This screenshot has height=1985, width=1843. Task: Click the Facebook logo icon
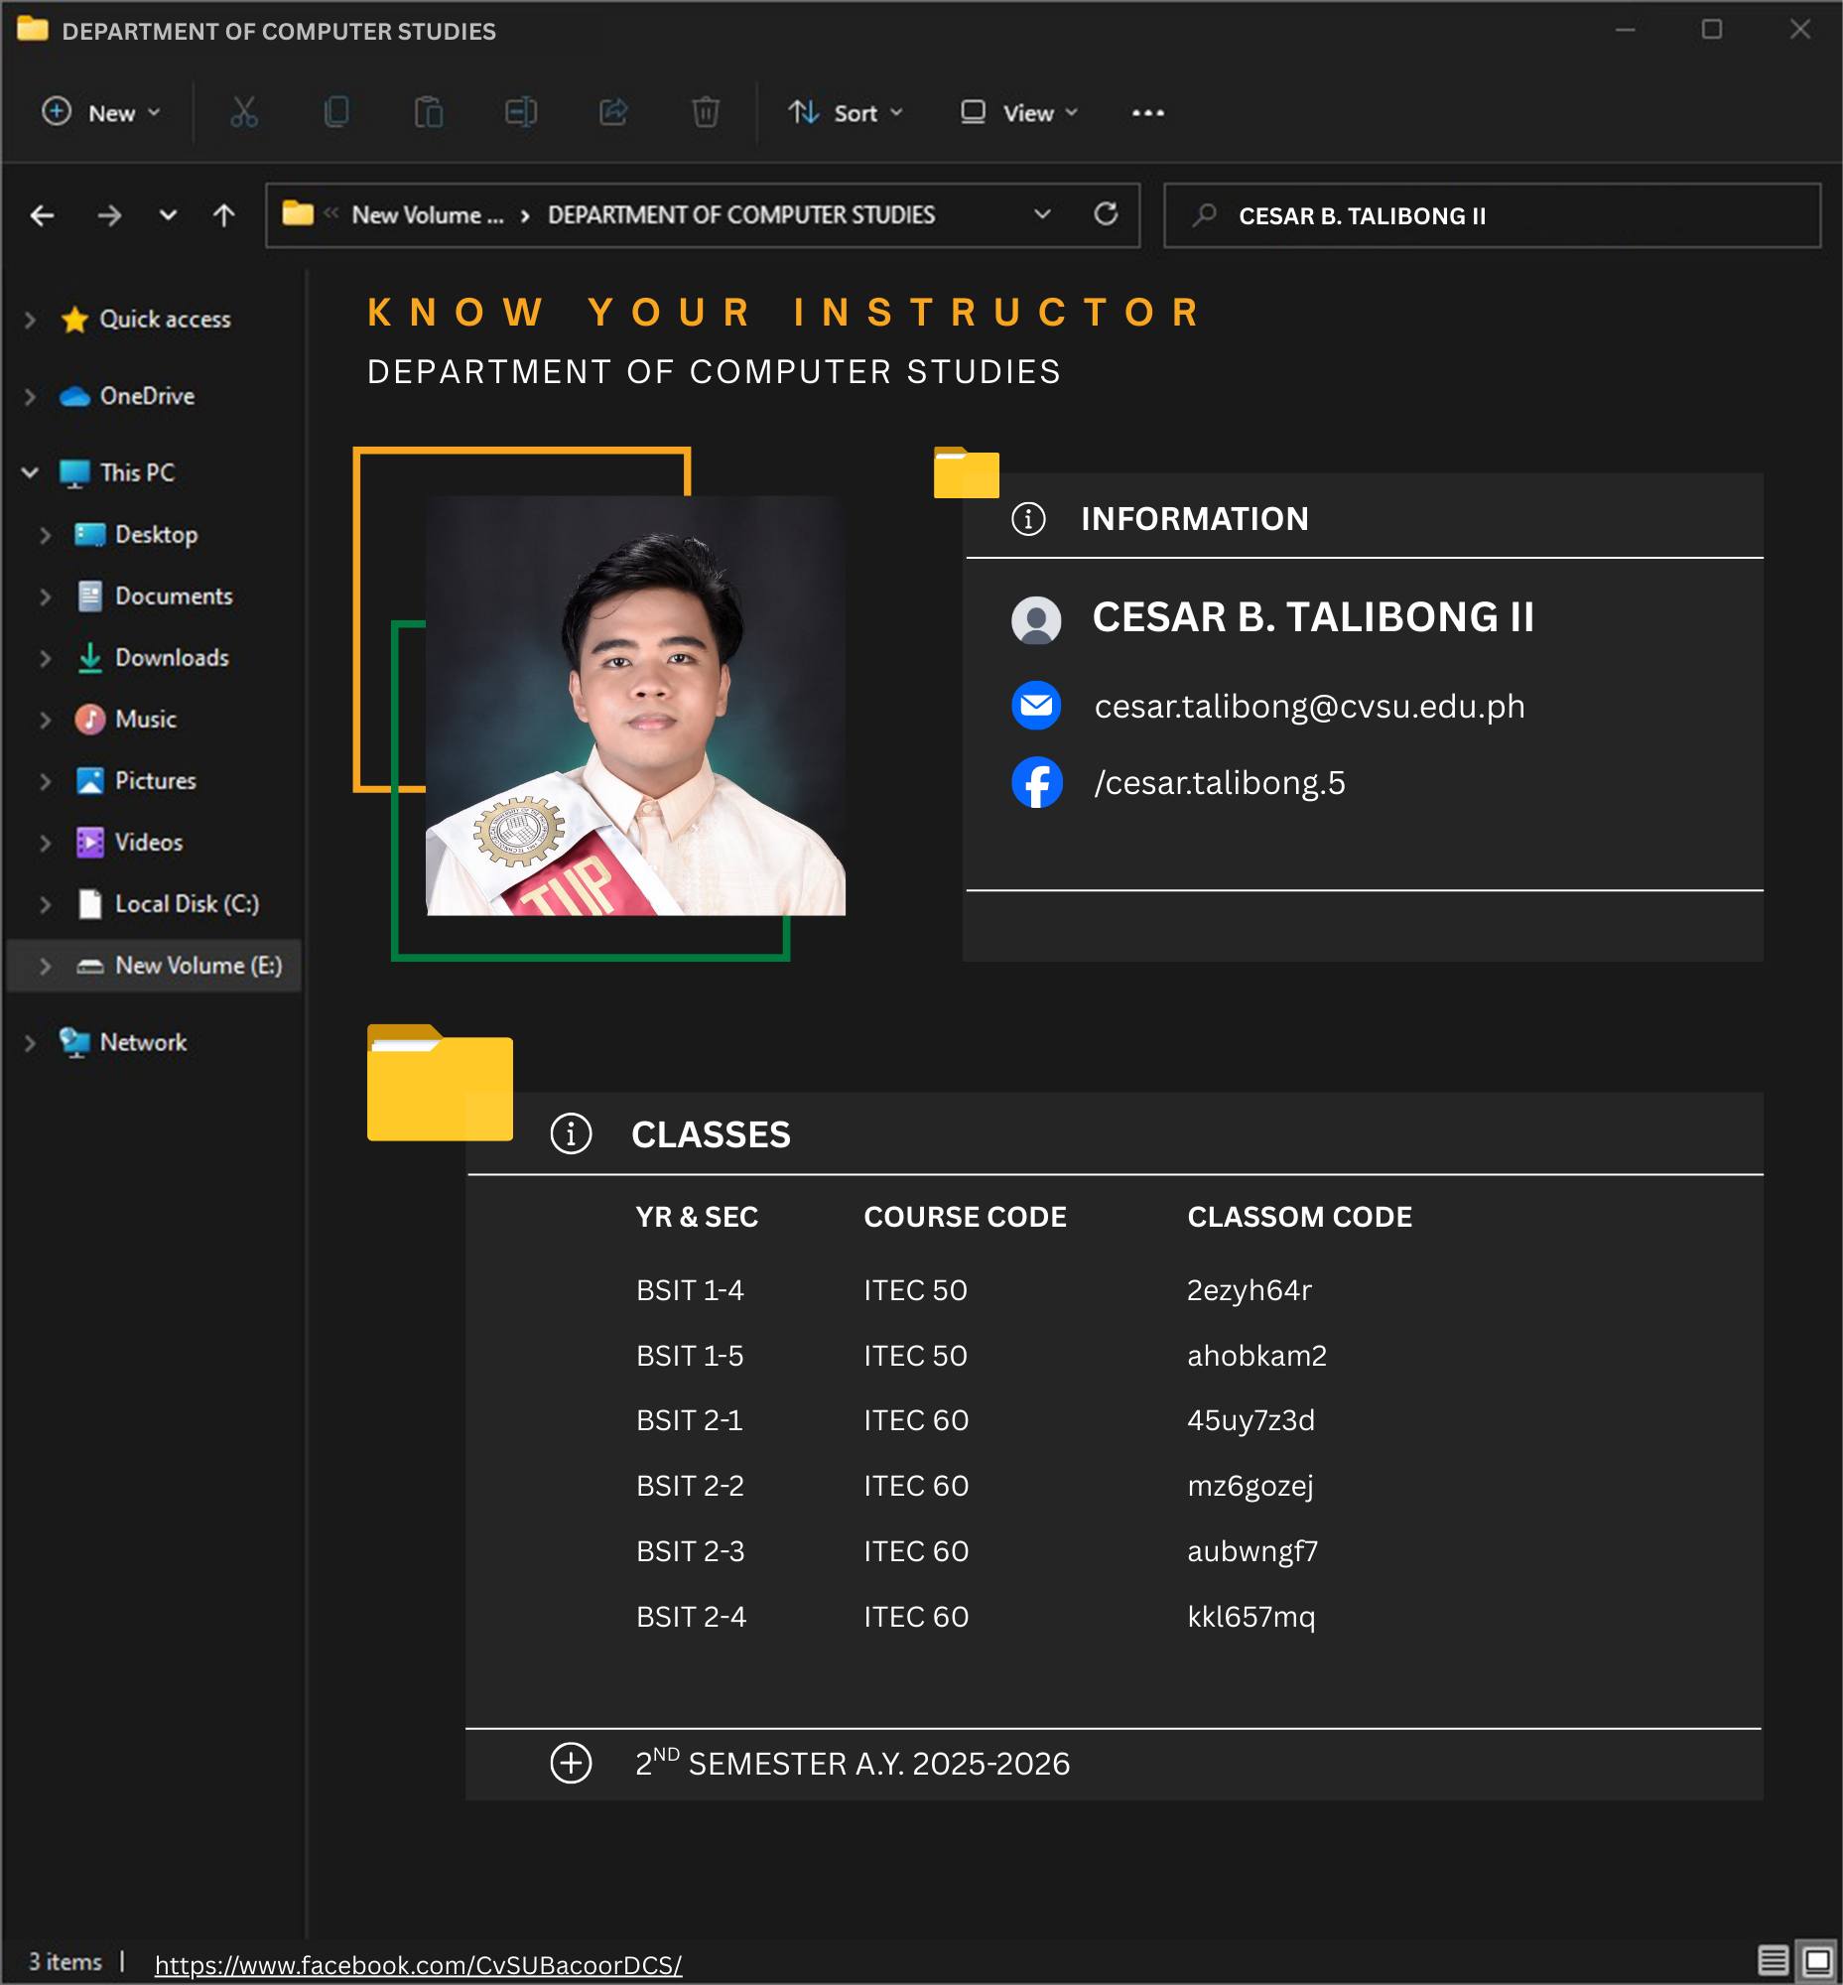coord(1036,783)
